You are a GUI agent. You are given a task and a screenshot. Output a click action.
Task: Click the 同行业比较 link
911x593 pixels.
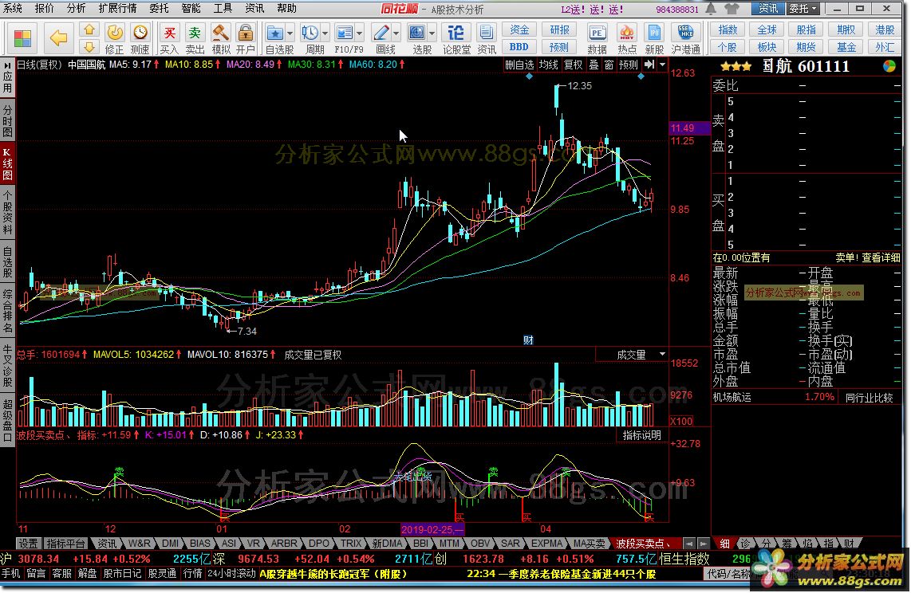click(870, 398)
